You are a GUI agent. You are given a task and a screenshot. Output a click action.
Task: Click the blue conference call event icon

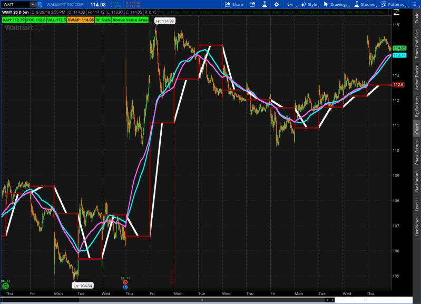pyautogui.click(x=125, y=287)
